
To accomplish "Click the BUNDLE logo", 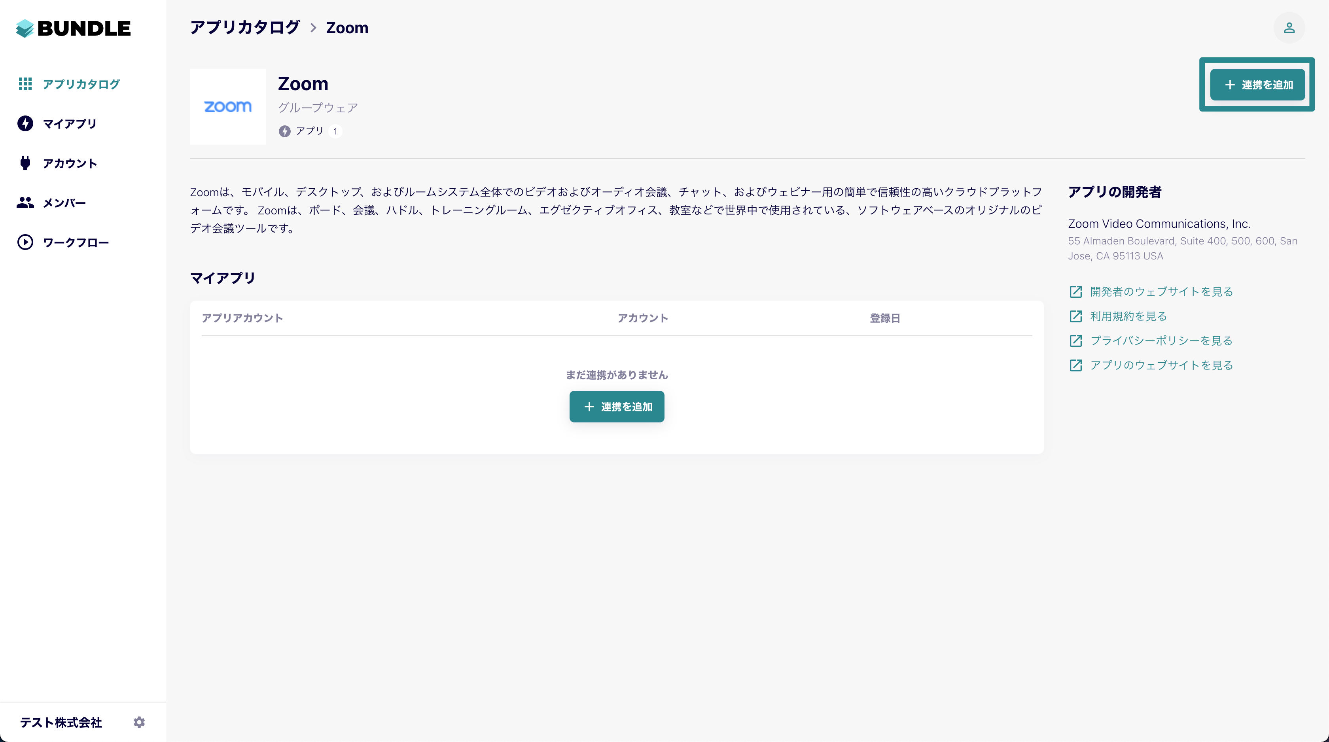I will pyautogui.click(x=73, y=28).
